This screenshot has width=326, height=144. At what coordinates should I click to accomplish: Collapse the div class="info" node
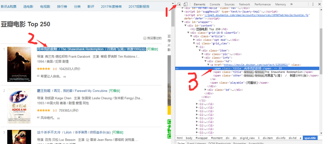(x=203, y=58)
